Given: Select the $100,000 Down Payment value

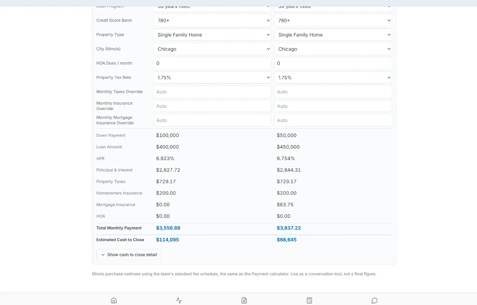Looking at the screenshot, I should pos(168,135).
